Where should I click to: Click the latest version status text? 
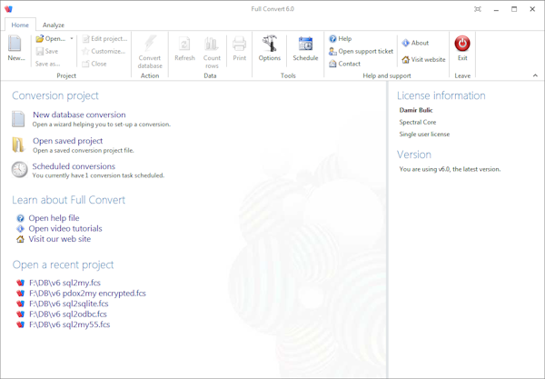(450, 169)
